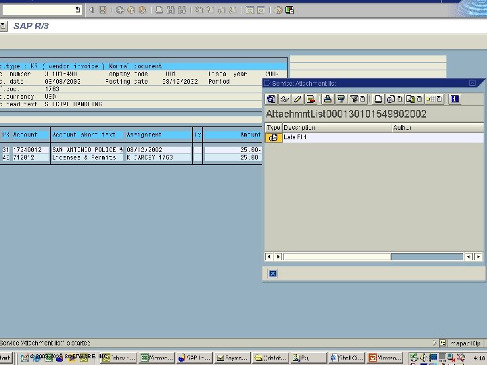Click the Next Page icon
Viewport: 487px width, 365px height.
[221, 10]
